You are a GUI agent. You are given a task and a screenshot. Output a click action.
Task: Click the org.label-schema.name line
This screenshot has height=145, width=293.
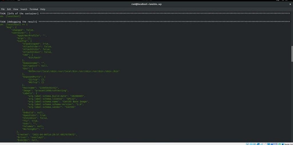pyautogui.click(x=58, y=101)
